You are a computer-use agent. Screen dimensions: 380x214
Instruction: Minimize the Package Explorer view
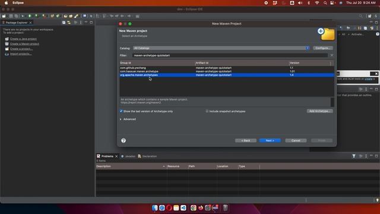coord(86,22)
